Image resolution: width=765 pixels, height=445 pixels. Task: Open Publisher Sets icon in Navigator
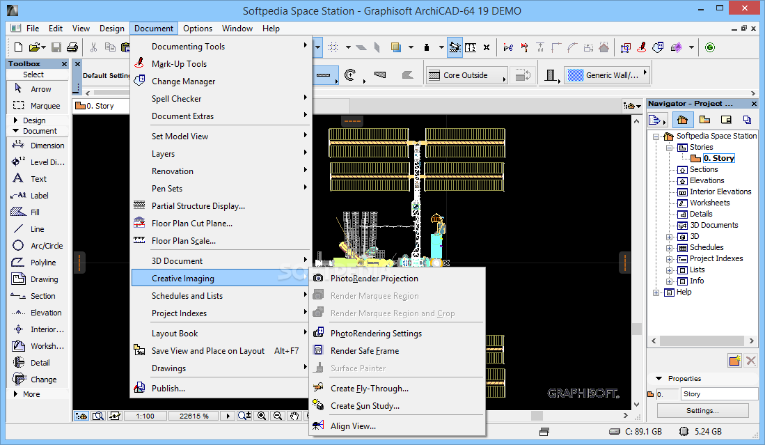coord(747,120)
